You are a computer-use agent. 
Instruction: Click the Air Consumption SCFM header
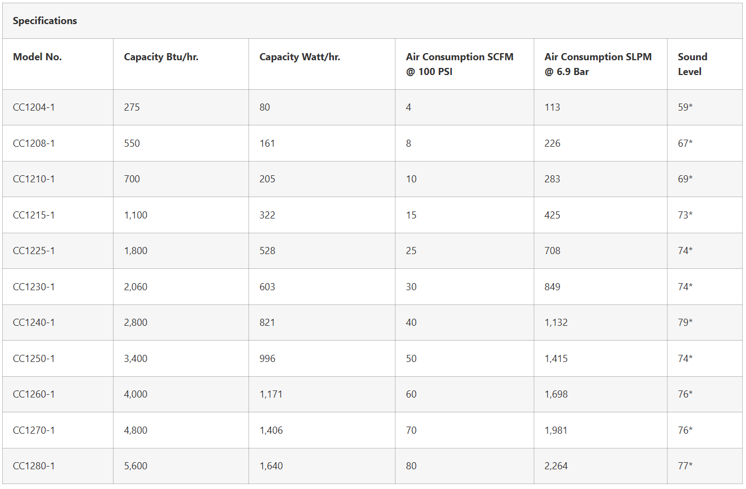[x=460, y=64]
